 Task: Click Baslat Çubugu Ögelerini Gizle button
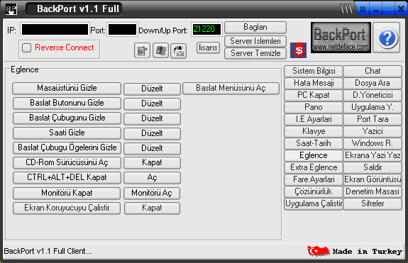pyautogui.click(x=67, y=147)
